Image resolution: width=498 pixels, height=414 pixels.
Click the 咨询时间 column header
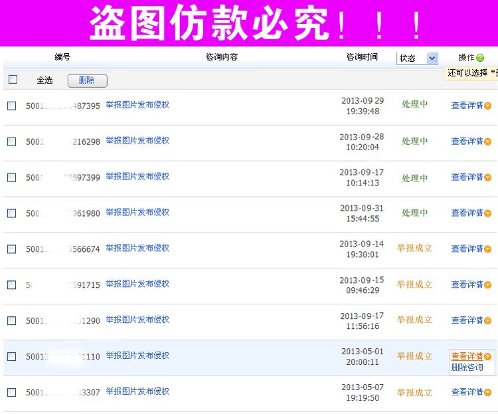tap(362, 57)
